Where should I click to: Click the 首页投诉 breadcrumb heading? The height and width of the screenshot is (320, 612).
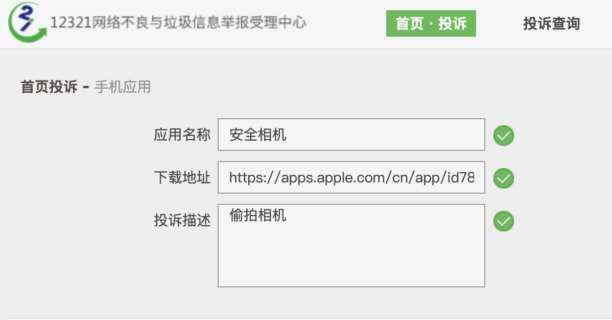pos(49,87)
